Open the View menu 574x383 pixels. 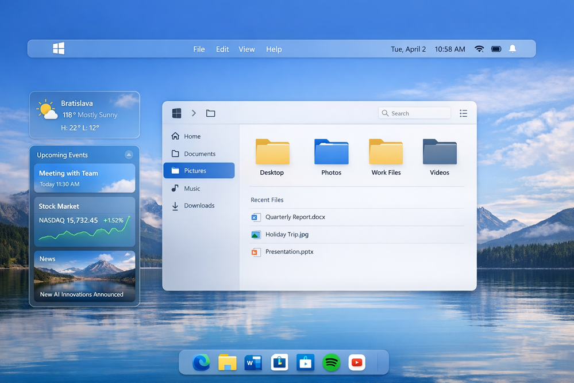point(246,49)
